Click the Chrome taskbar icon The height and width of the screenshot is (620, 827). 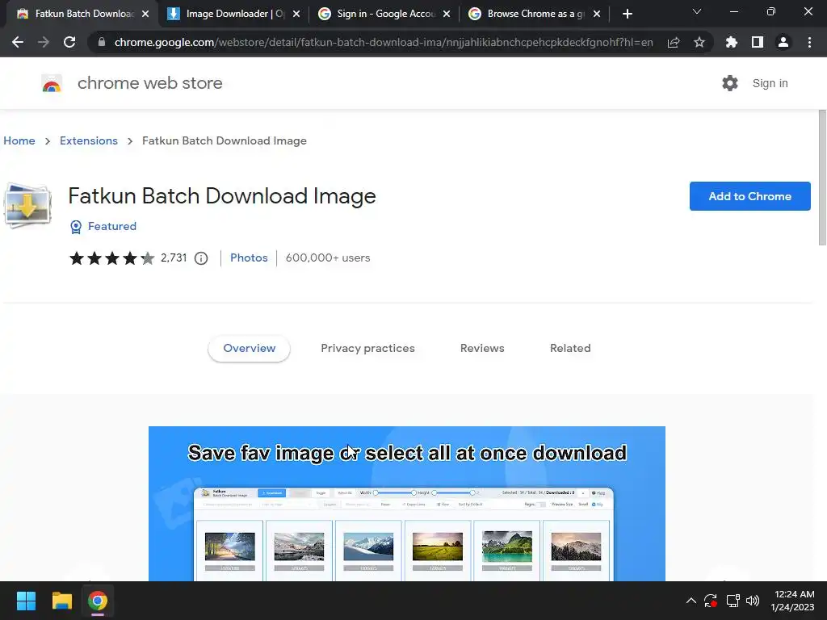tap(98, 601)
